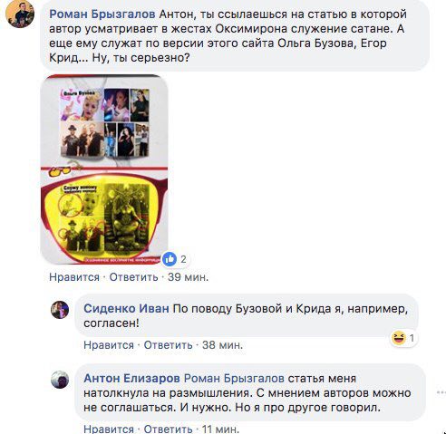Viewport: 446px width, 434px height.
Task: Click the author name Роман Брызгалов in top comment
Action: click(102, 14)
